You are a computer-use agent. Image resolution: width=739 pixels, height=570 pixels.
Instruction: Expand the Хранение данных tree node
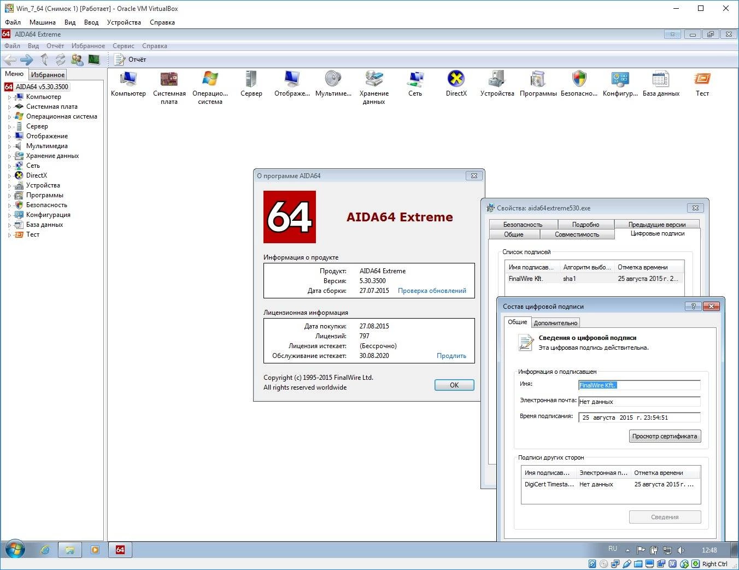9,156
